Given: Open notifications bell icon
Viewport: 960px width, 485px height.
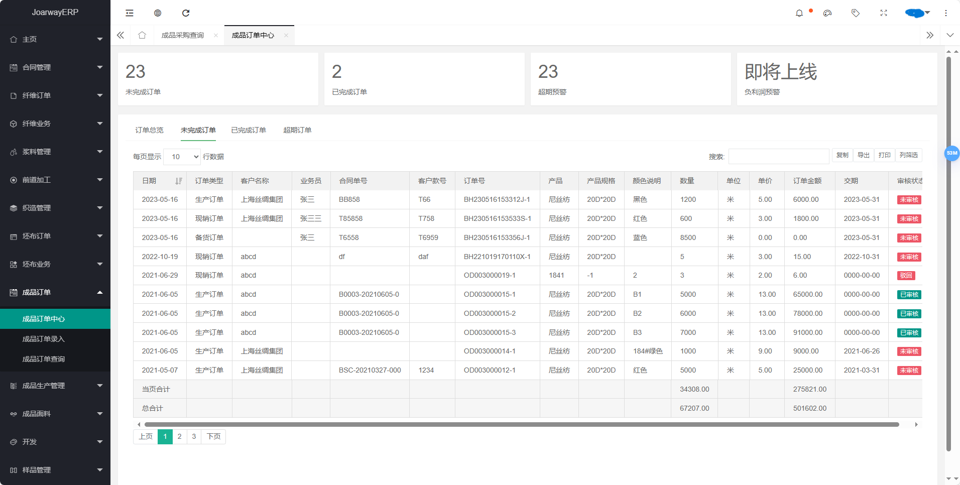Looking at the screenshot, I should coord(799,13).
